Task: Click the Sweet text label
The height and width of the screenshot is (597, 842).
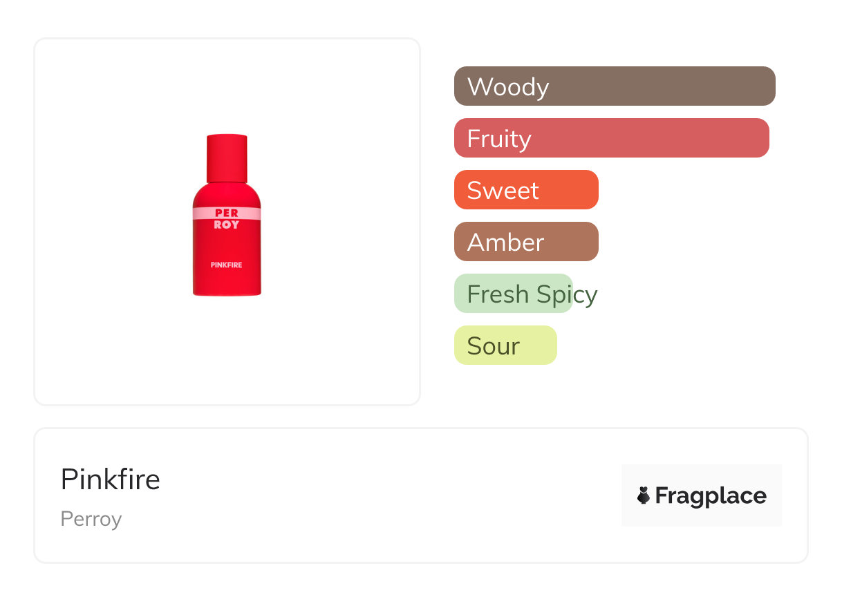Action: click(503, 191)
